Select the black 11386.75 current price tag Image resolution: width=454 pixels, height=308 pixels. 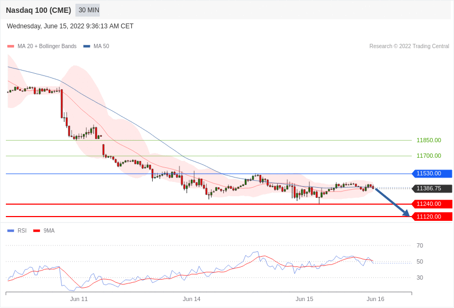point(432,189)
